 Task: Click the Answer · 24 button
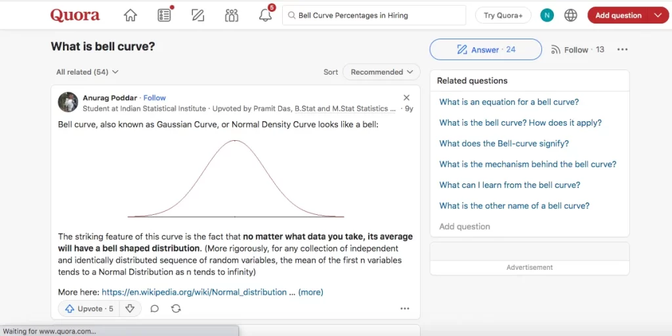pos(486,50)
